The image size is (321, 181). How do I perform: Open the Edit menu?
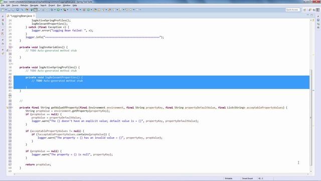coord(8,6)
